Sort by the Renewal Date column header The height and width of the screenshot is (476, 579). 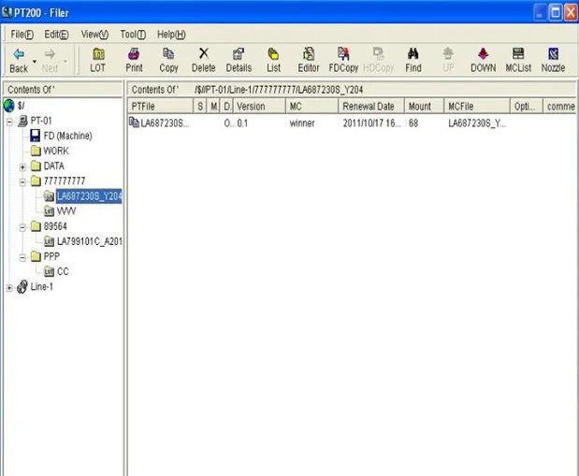368,107
